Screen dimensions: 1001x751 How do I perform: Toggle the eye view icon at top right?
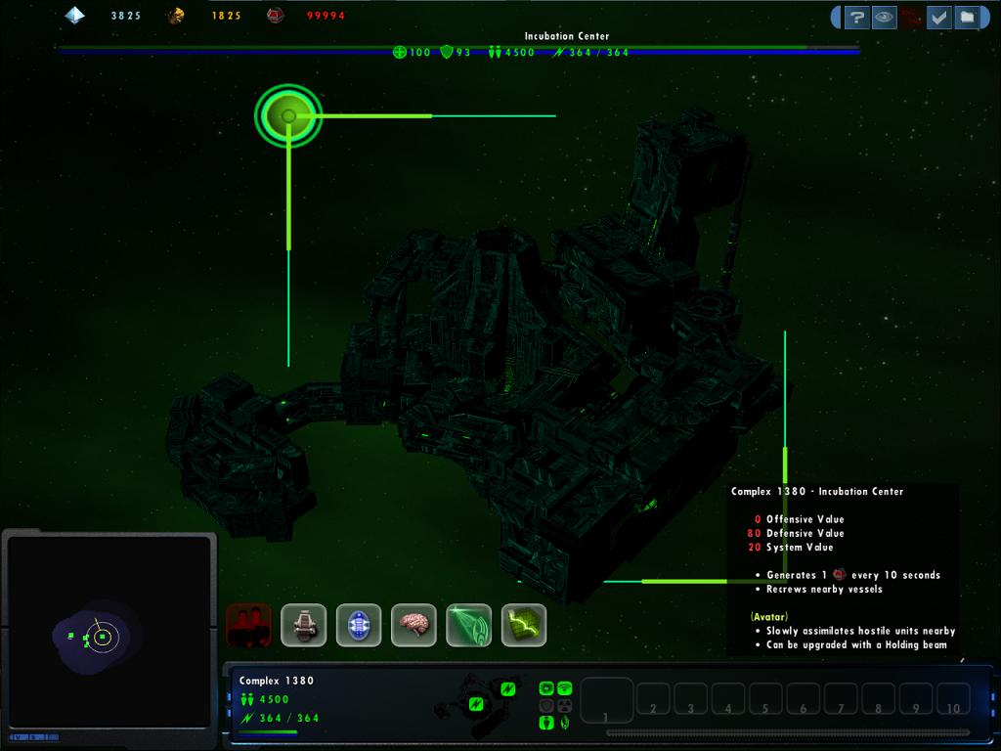pos(884,17)
